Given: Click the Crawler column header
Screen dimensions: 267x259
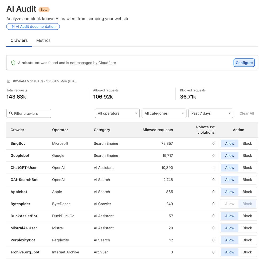Looking at the screenshot, I should [x=17, y=130].
